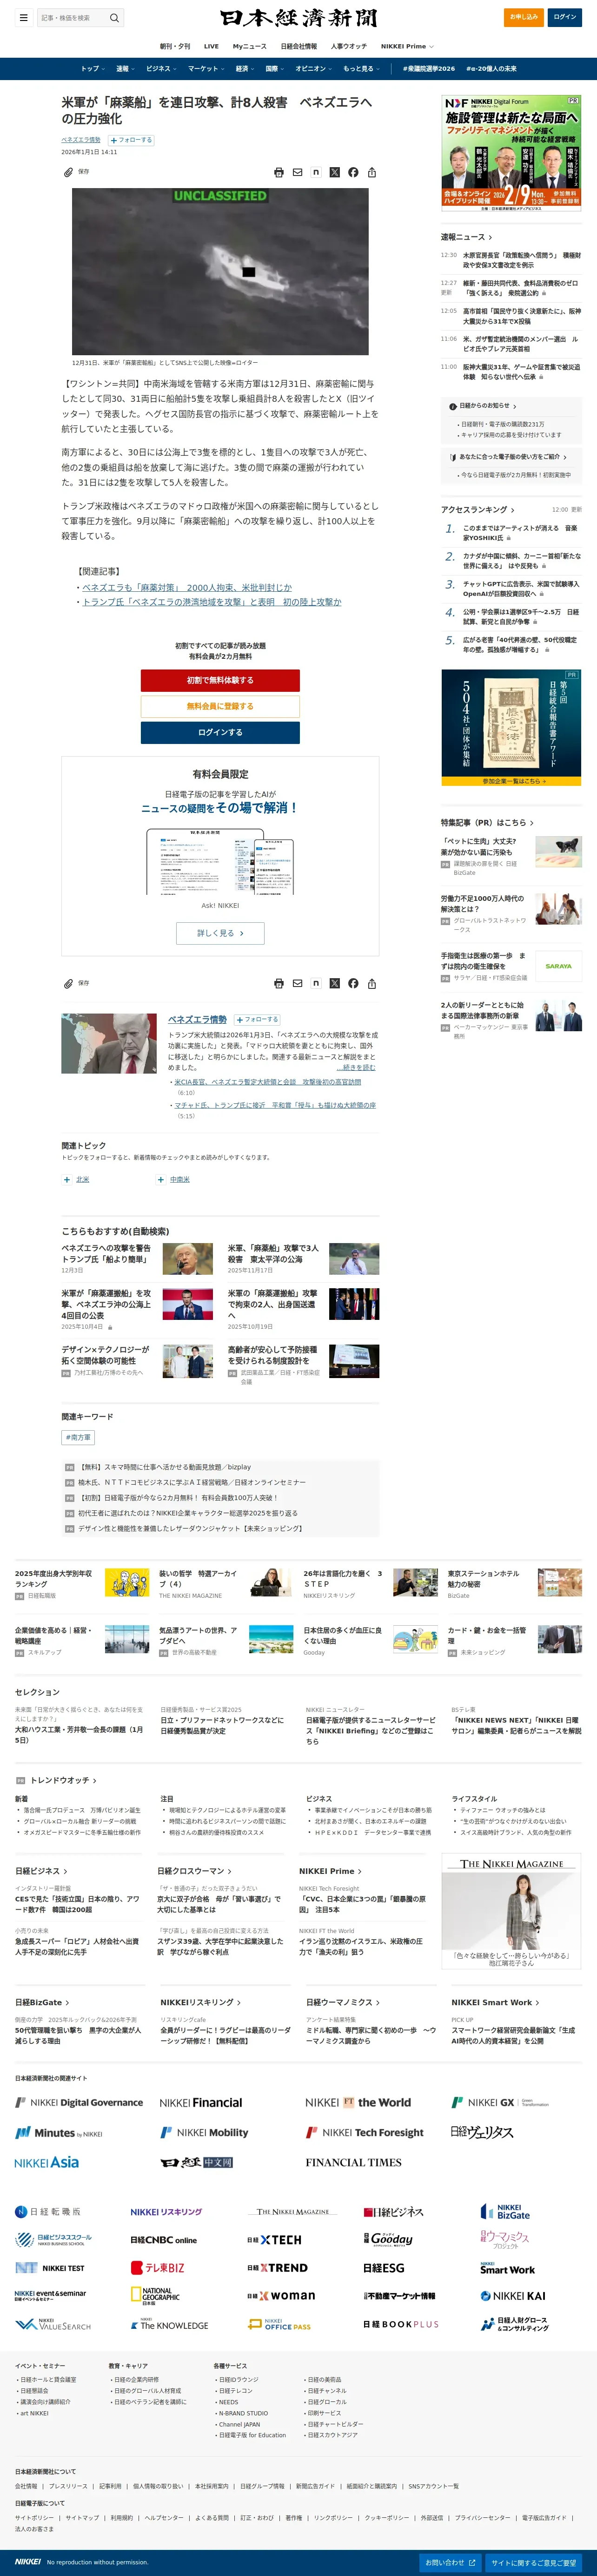The width and height of the screenshot is (597, 2576).
Task: Click the …続きを読む link
Action: [x=357, y=1067]
